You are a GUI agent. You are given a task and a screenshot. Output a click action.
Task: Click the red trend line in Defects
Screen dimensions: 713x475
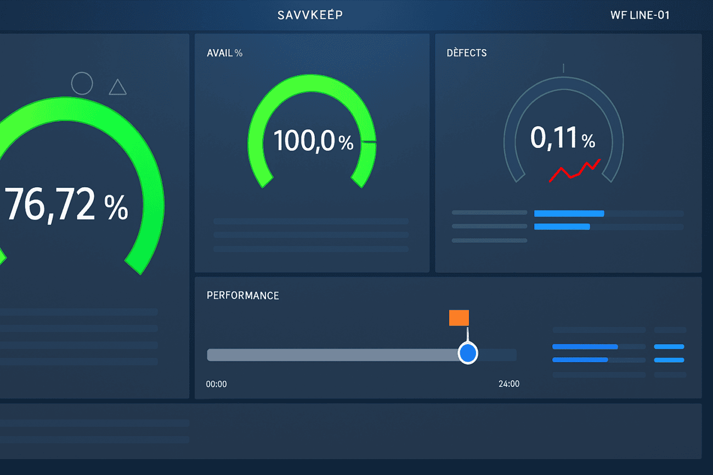(x=575, y=170)
